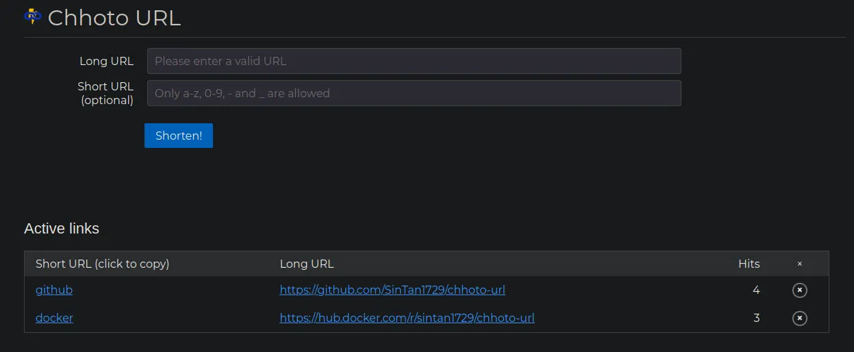The width and height of the screenshot is (854, 352).
Task: Click the × column header
Action: point(799,264)
